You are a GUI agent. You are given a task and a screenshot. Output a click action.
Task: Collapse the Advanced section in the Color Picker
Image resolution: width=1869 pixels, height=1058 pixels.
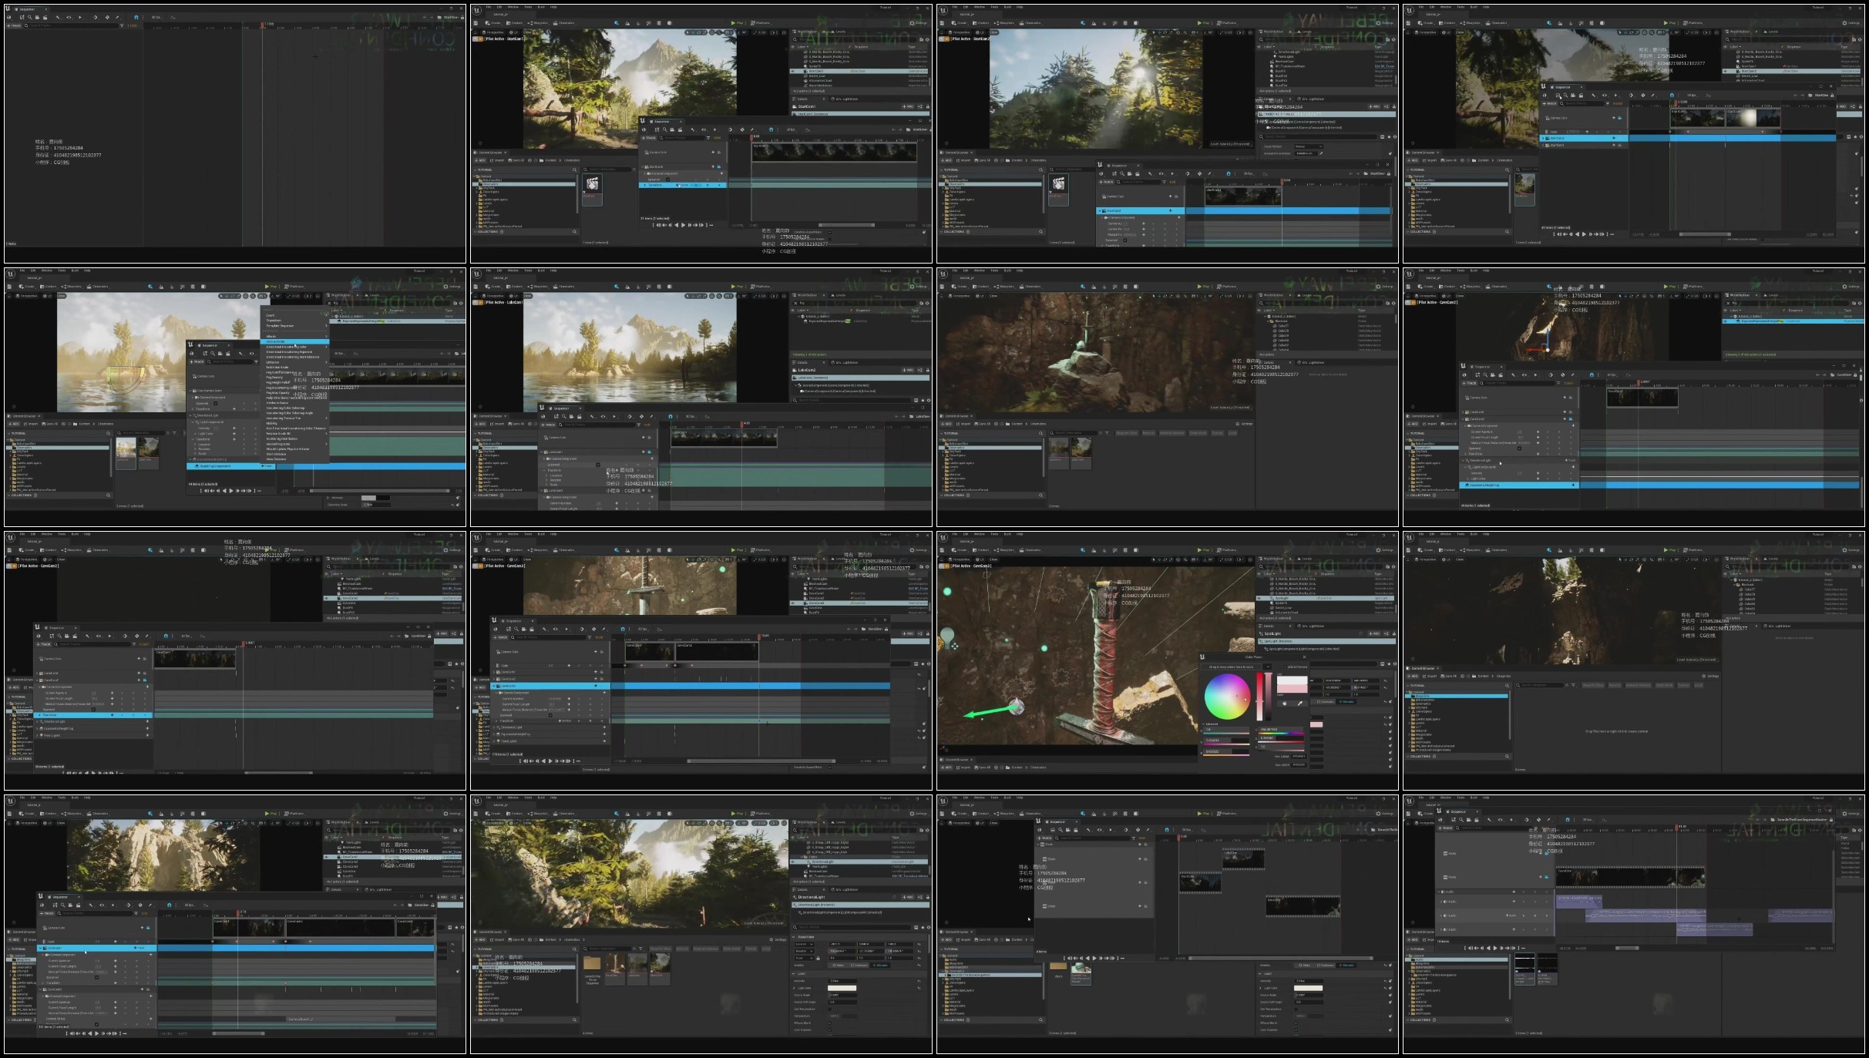pyautogui.click(x=1203, y=724)
